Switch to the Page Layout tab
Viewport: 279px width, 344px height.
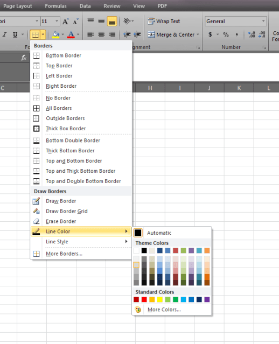pyautogui.click(x=18, y=6)
